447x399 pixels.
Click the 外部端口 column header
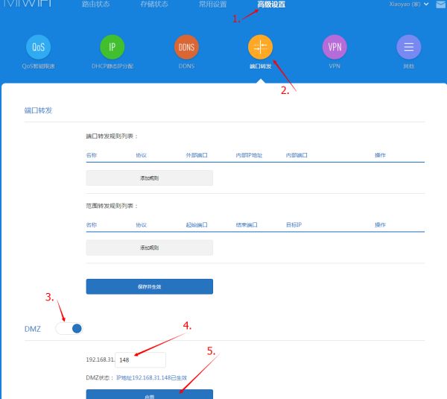(197, 155)
